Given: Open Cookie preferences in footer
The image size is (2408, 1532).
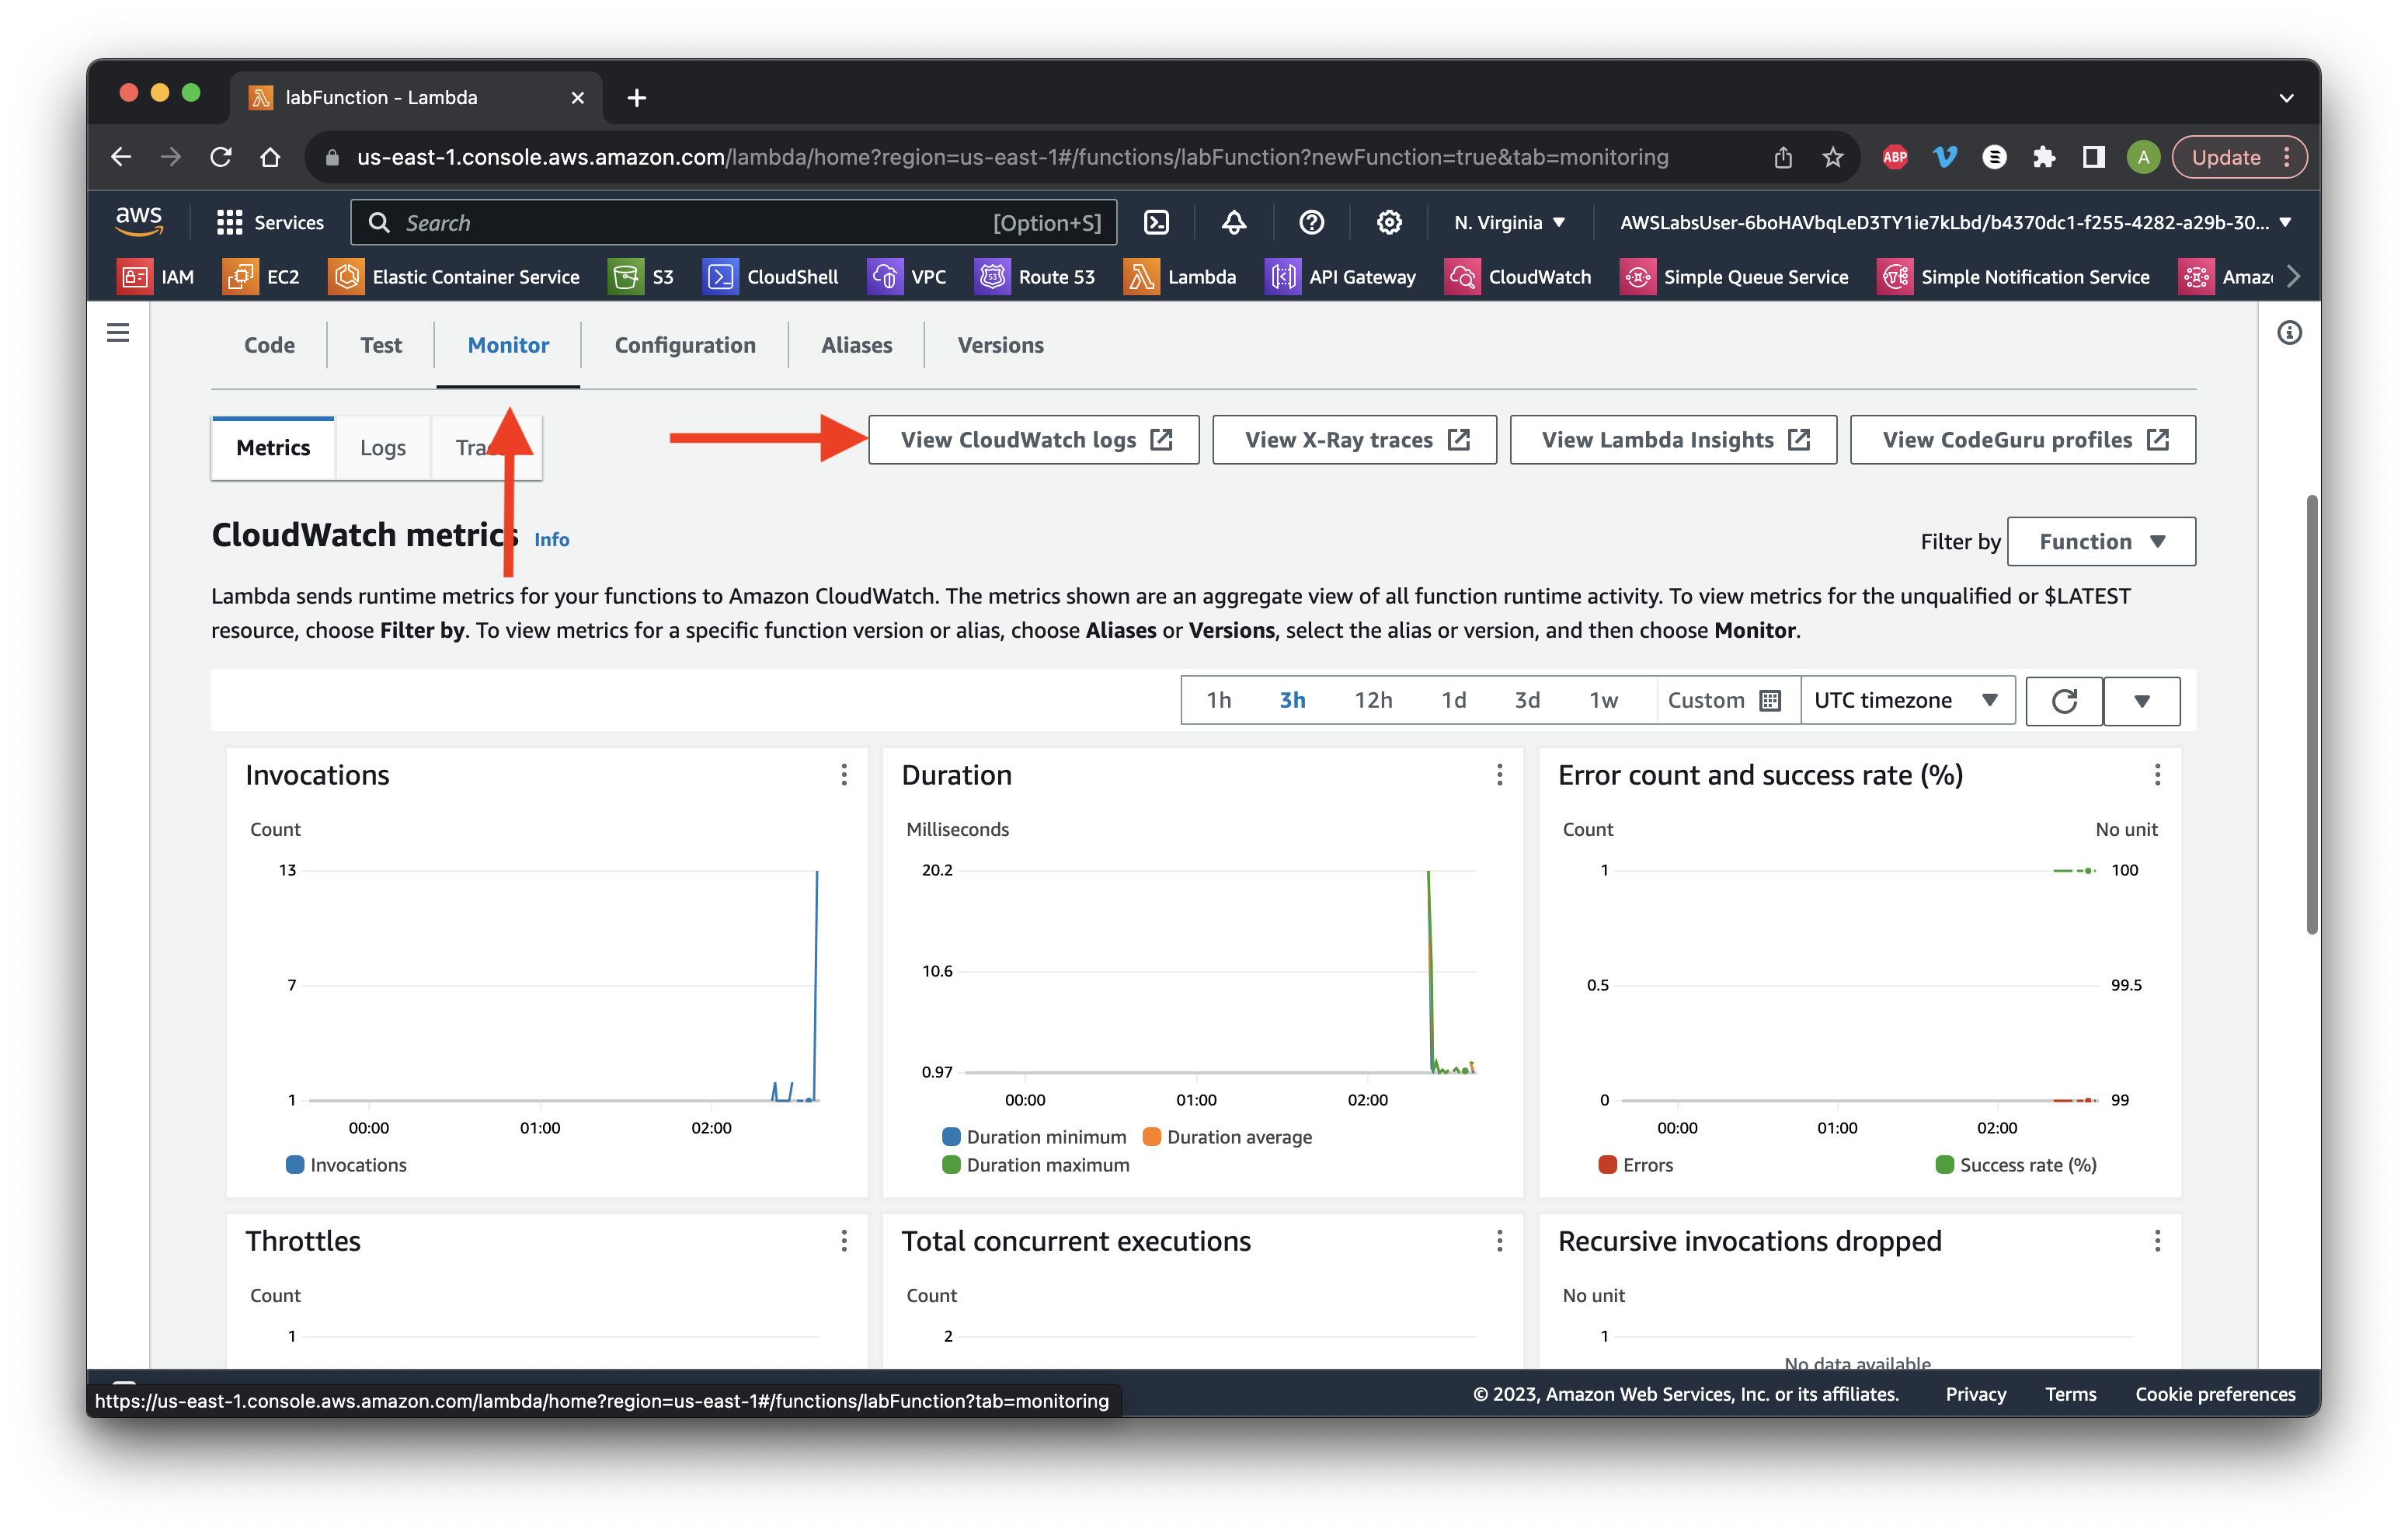Looking at the screenshot, I should (2215, 1393).
